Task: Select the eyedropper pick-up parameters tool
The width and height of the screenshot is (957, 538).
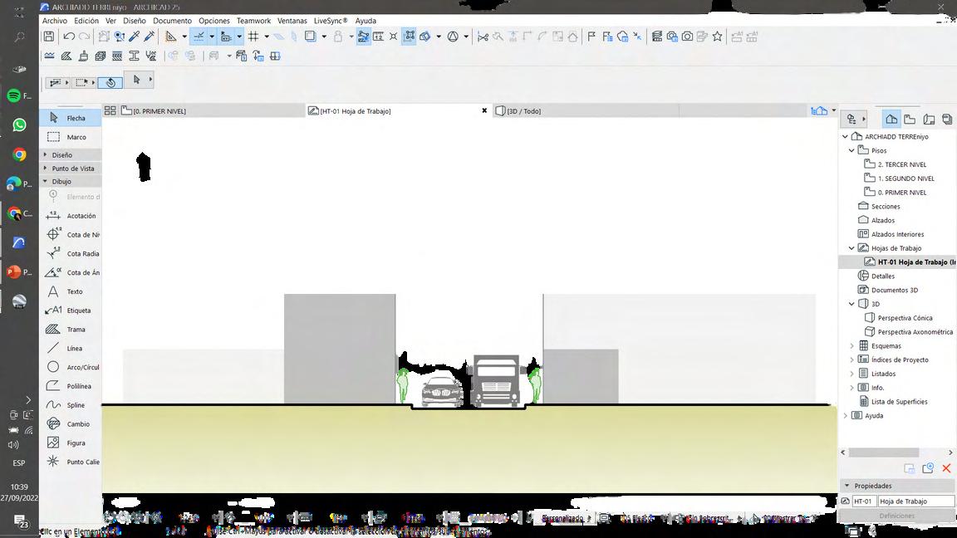Action: [135, 37]
